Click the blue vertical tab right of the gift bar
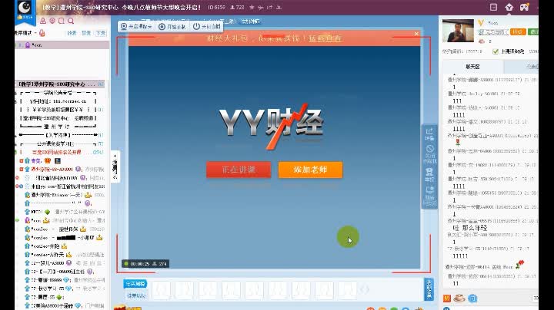554x310 pixels. click(429, 289)
